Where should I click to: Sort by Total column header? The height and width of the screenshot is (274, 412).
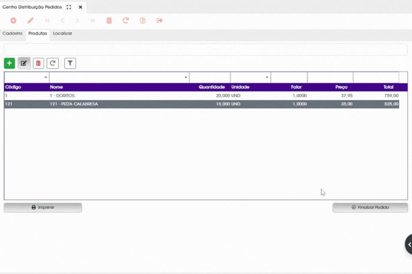coord(389,87)
